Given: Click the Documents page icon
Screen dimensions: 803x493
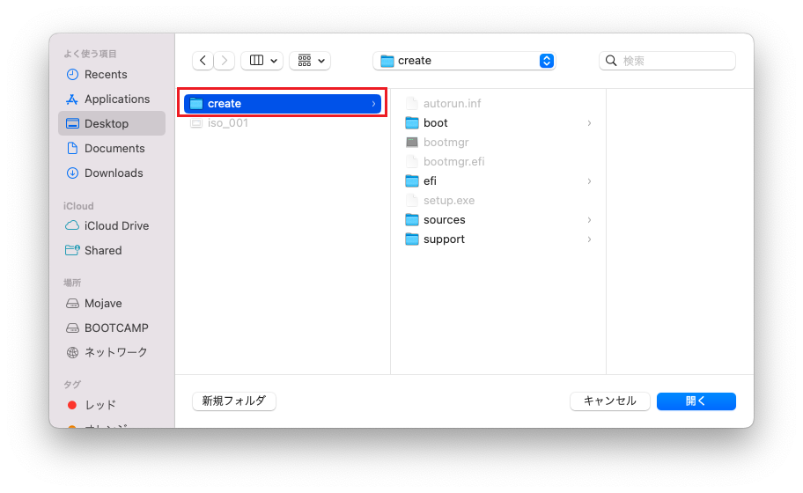Looking at the screenshot, I should pos(73,148).
